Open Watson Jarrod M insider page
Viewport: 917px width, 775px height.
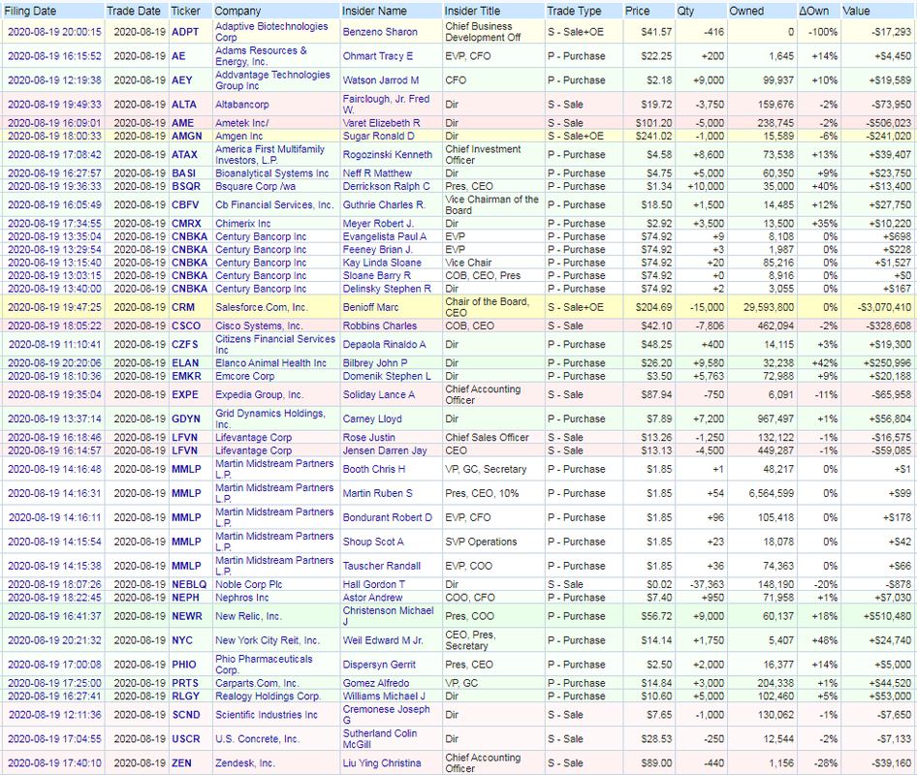[x=381, y=80]
